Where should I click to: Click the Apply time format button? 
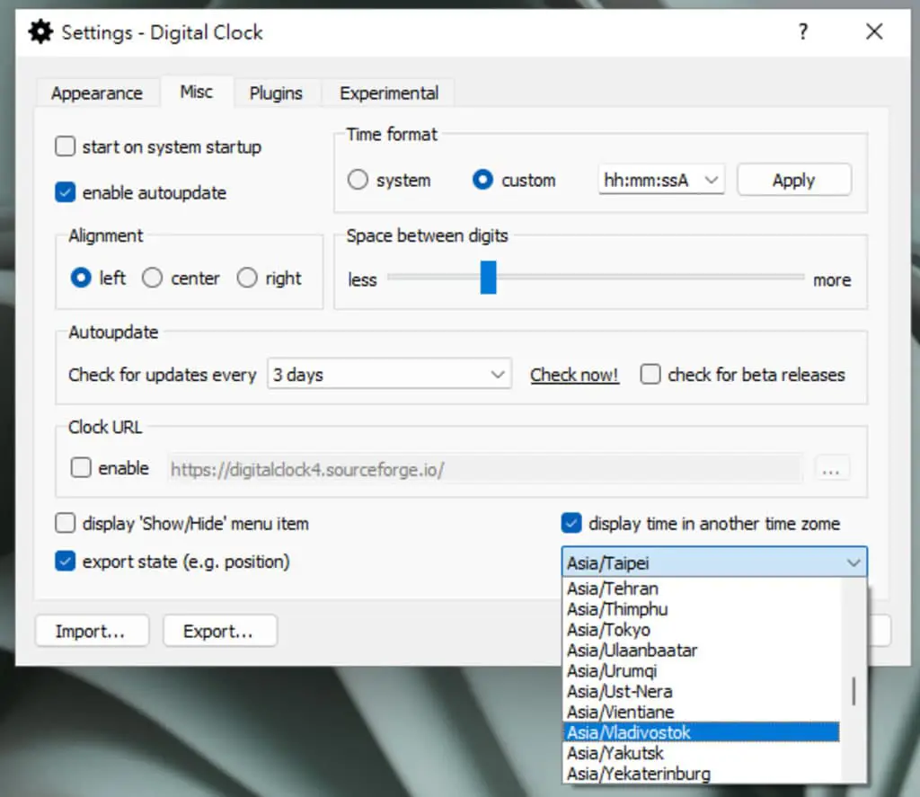[794, 180]
